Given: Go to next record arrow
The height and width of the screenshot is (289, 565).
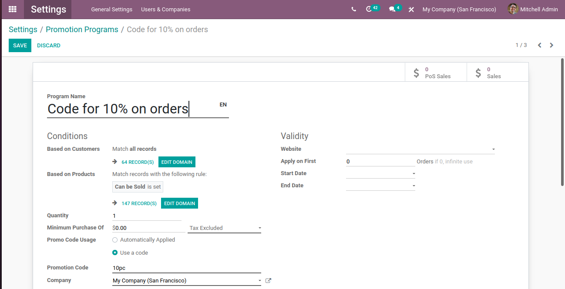Looking at the screenshot, I should [552, 45].
